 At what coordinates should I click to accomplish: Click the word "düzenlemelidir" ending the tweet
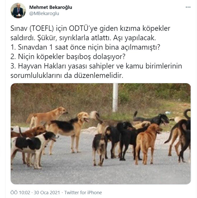coord(99,76)
